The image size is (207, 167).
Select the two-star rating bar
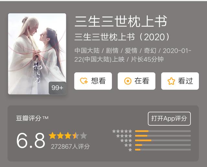pos(163,145)
